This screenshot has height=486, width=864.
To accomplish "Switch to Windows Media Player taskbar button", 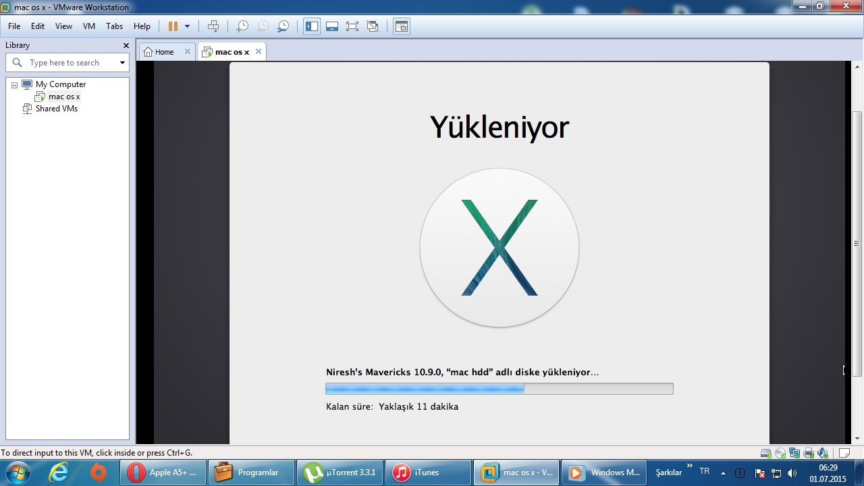I will [x=605, y=473].
